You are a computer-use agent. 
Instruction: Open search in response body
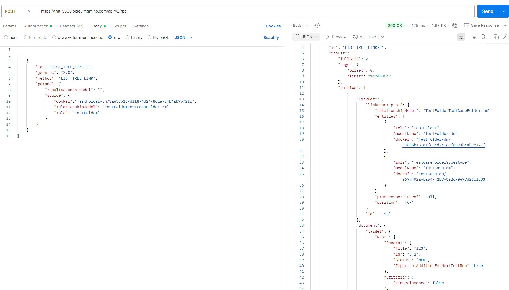coord(483,37)
